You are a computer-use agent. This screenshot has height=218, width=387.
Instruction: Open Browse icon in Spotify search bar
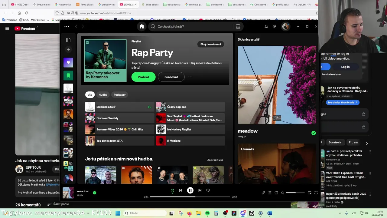click(238, 27)
